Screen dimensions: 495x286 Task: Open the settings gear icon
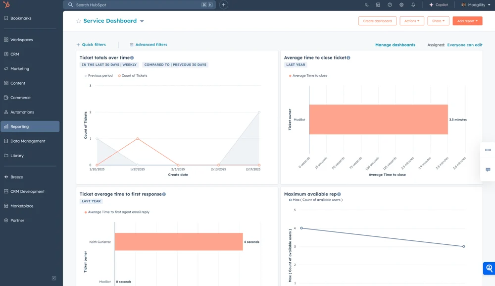click(x=401, y=5)
